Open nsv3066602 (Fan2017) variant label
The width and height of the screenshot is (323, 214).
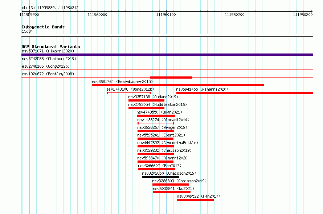point(160,166)
